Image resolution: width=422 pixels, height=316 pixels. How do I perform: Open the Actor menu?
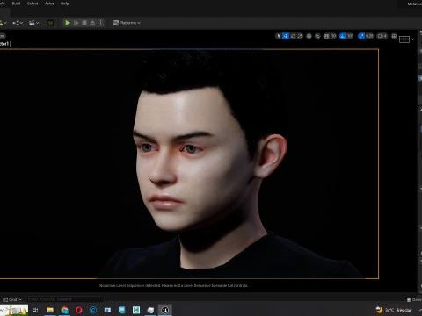[49, 4]
